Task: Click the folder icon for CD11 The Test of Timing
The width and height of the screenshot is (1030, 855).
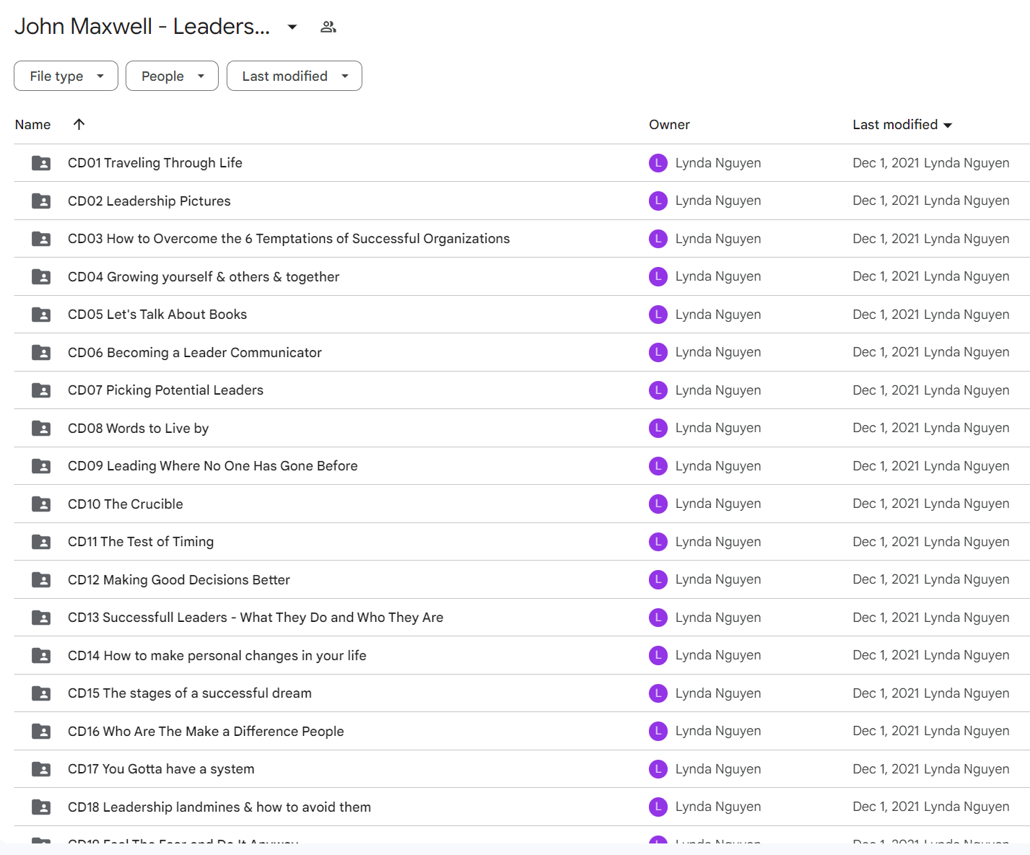Action: pos(41,542)
